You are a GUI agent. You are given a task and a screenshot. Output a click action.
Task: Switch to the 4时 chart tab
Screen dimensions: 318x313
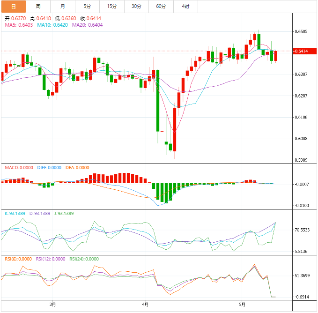pos(185,6)
